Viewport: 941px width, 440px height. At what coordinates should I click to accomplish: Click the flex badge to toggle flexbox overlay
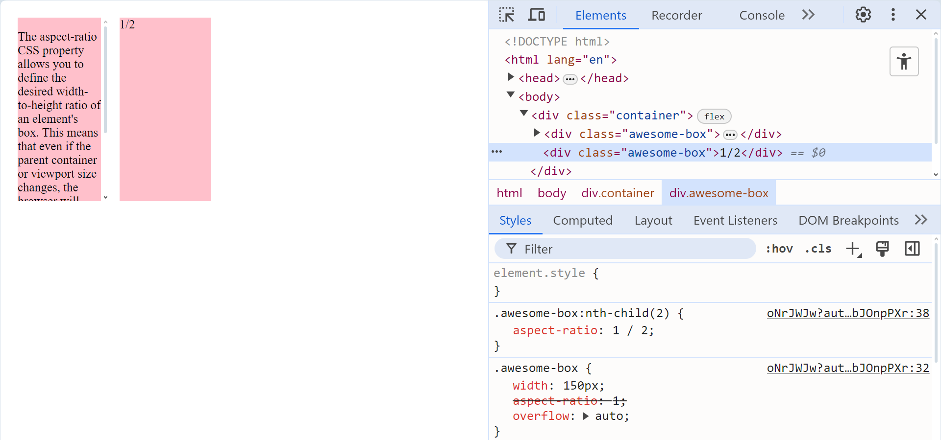coord(714,116)
